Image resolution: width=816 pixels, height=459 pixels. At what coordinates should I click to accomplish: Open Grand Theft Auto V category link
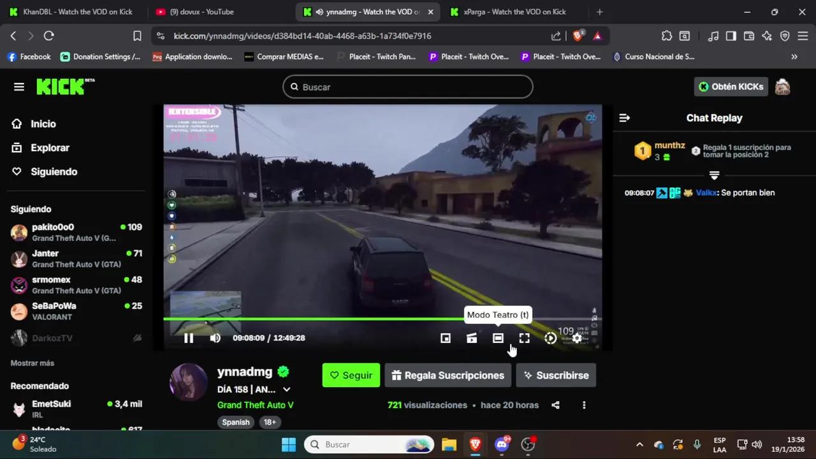(x=256, y=405)
